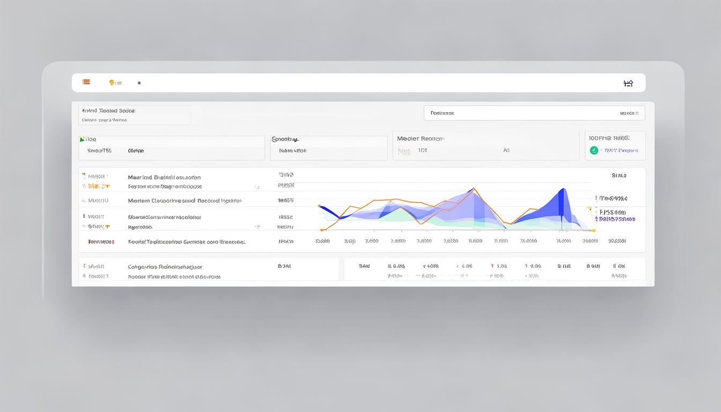
Task: Expand the small arrow after the Fostoreane row
Action: (257, 187)
